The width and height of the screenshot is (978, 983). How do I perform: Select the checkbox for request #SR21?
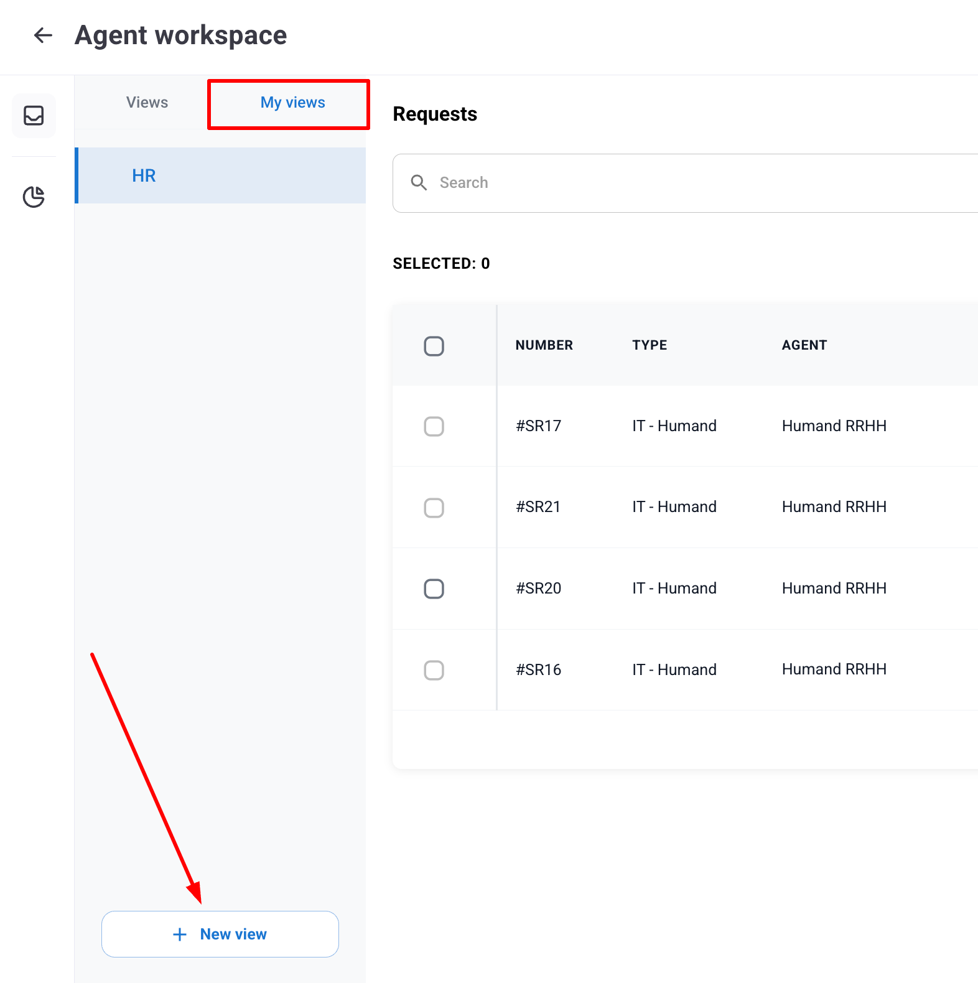[434, 508]
